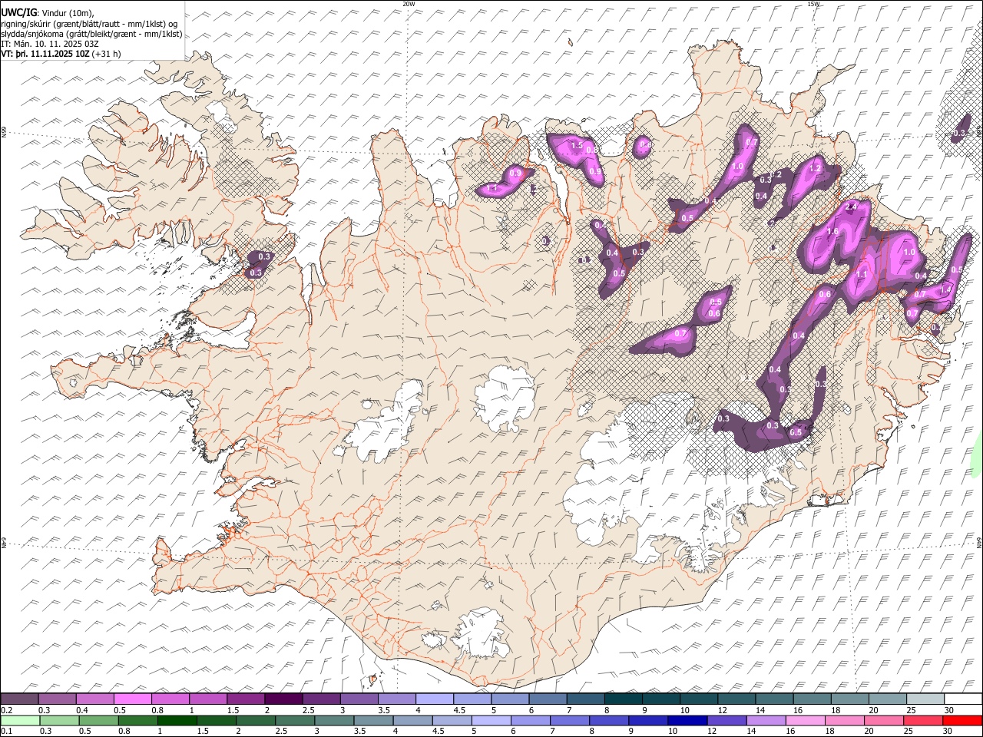Click the 'rigning/skúrir' legend description line
983x737 pixels.
(91, 24)
